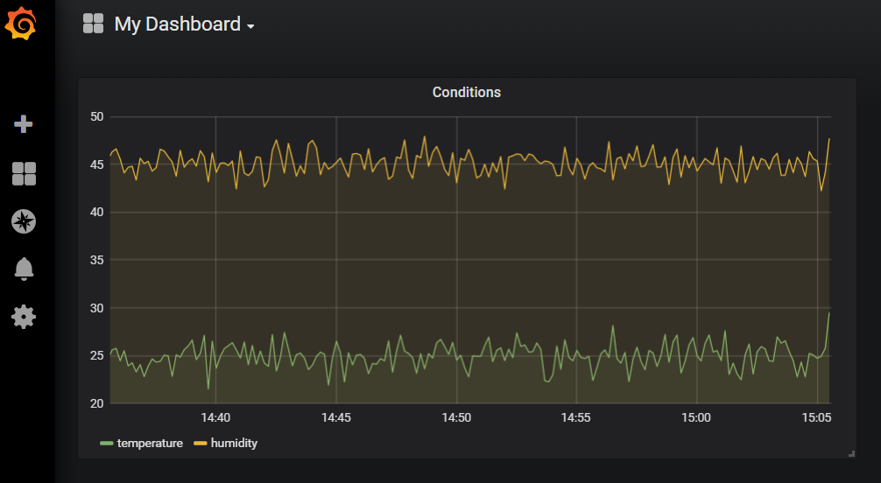881x483 pixels.
Task: Open Alerting via the bell icon
Action: point(24,269)
